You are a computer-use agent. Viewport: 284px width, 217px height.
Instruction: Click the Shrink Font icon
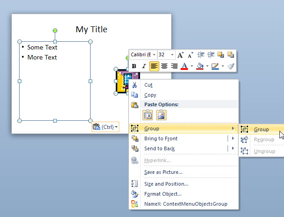(x=190, y=55)
